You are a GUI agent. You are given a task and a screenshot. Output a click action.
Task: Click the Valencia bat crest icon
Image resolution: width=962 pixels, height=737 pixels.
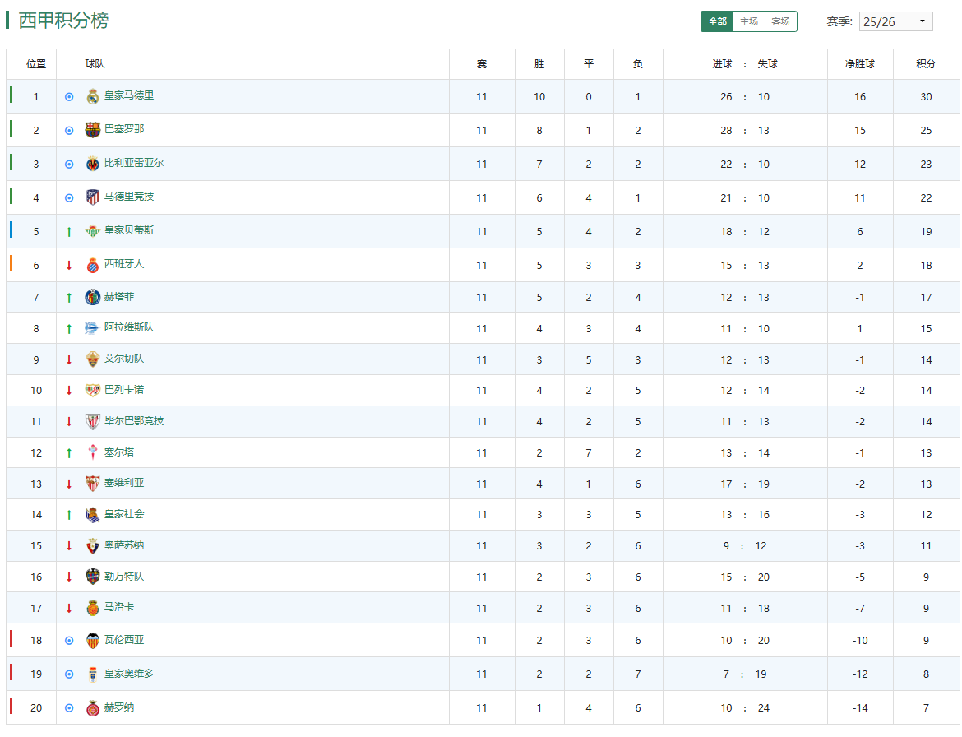(x=93, y=641)
